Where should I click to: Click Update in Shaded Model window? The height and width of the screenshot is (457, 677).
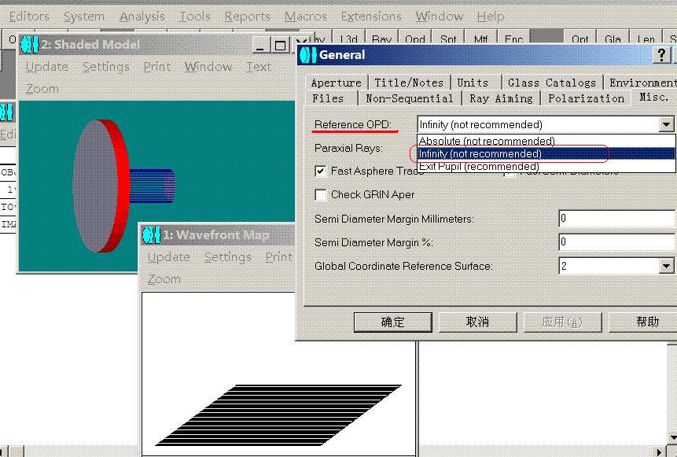(47, 67)
